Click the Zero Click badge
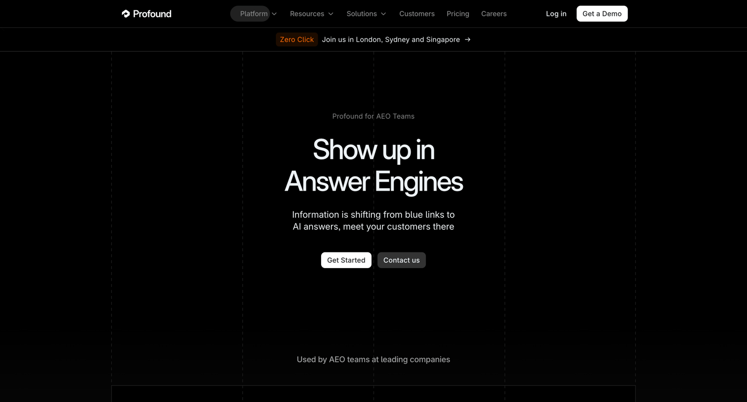Viewport: 747px width, 402px height. [x=297, y=40]
